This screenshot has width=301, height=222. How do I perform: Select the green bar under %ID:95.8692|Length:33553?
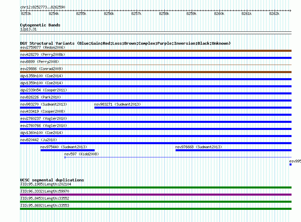coord(156,209)
